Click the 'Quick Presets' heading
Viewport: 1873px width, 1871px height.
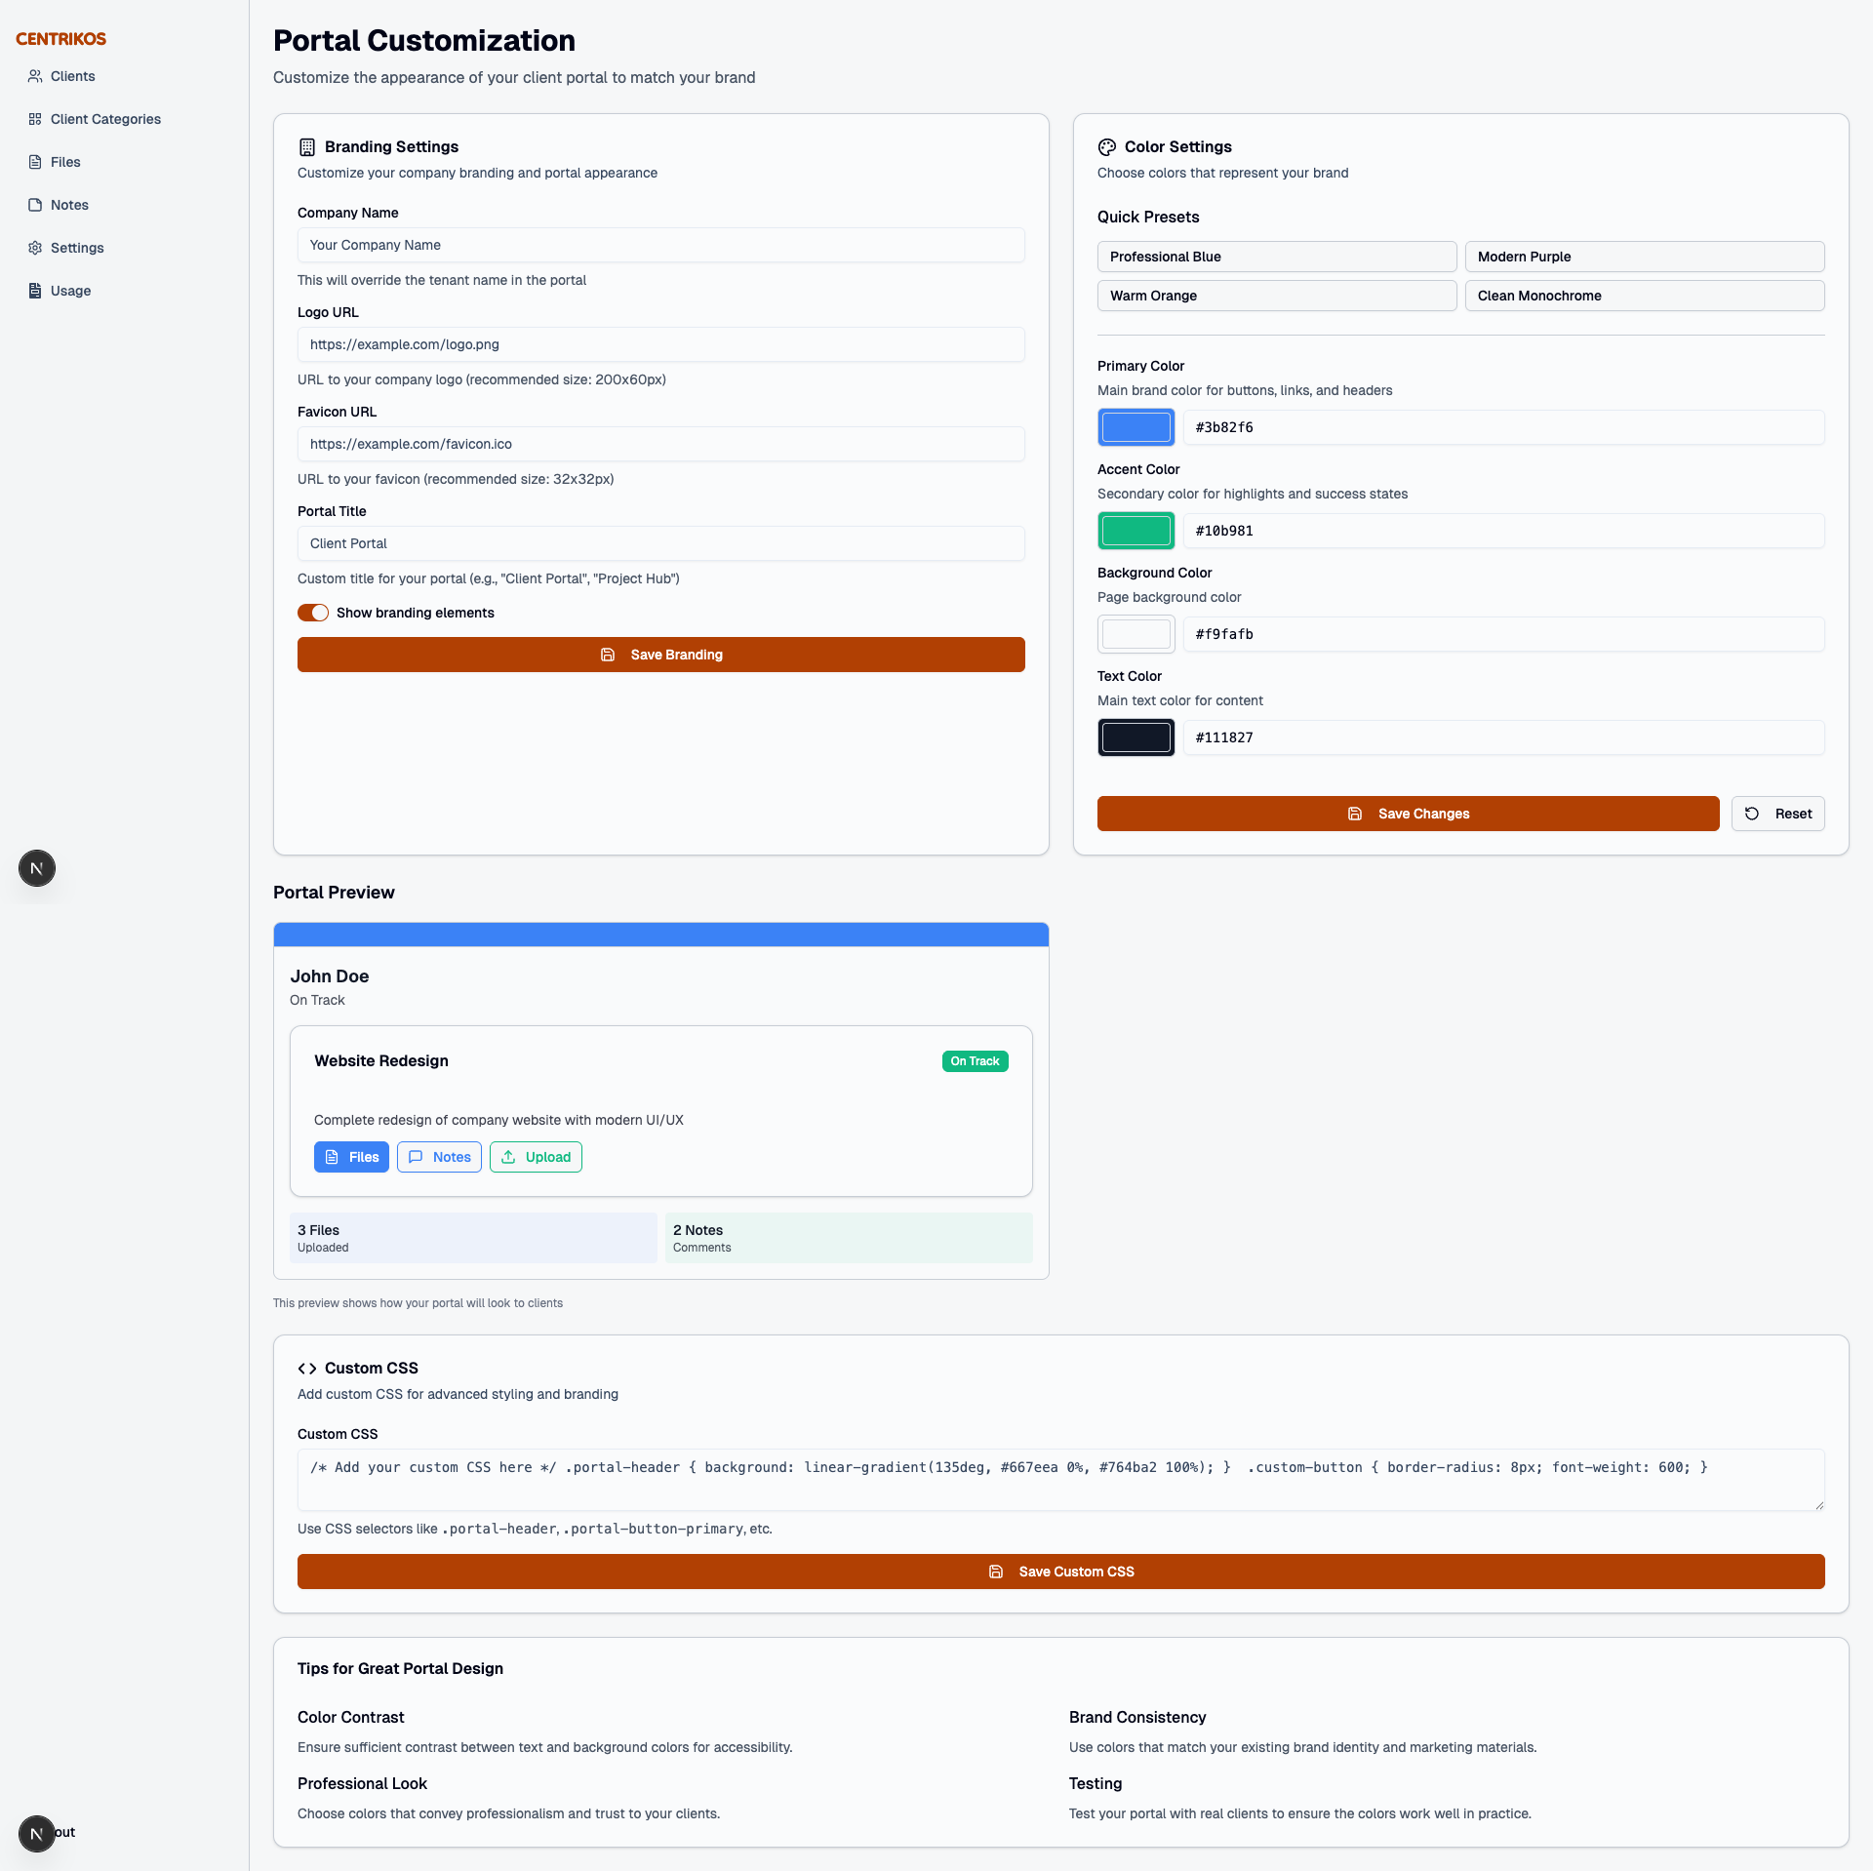coord(1148,217)
